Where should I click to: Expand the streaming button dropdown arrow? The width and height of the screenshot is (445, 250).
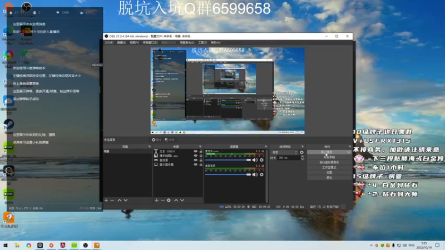(x=349, y=152)
